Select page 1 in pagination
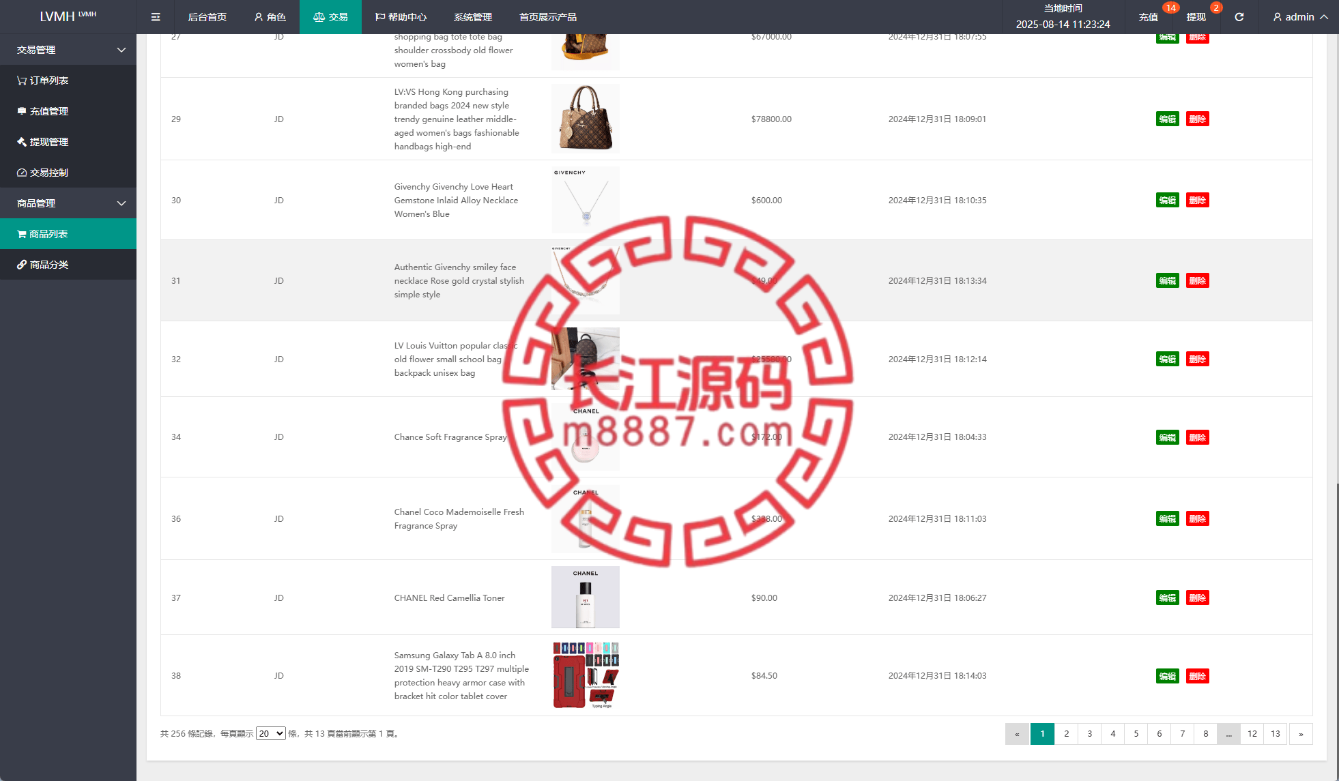This screenshot has width=1339, height=781. pyautogui.click(x=1043, y=734)
